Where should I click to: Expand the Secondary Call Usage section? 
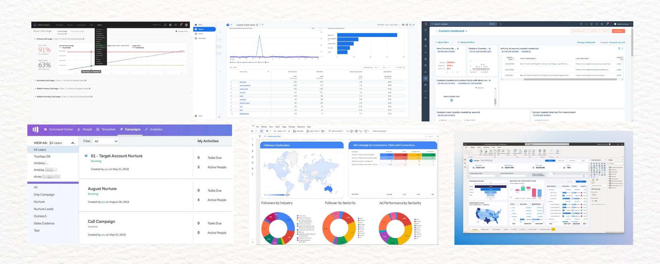pos(35,81)
